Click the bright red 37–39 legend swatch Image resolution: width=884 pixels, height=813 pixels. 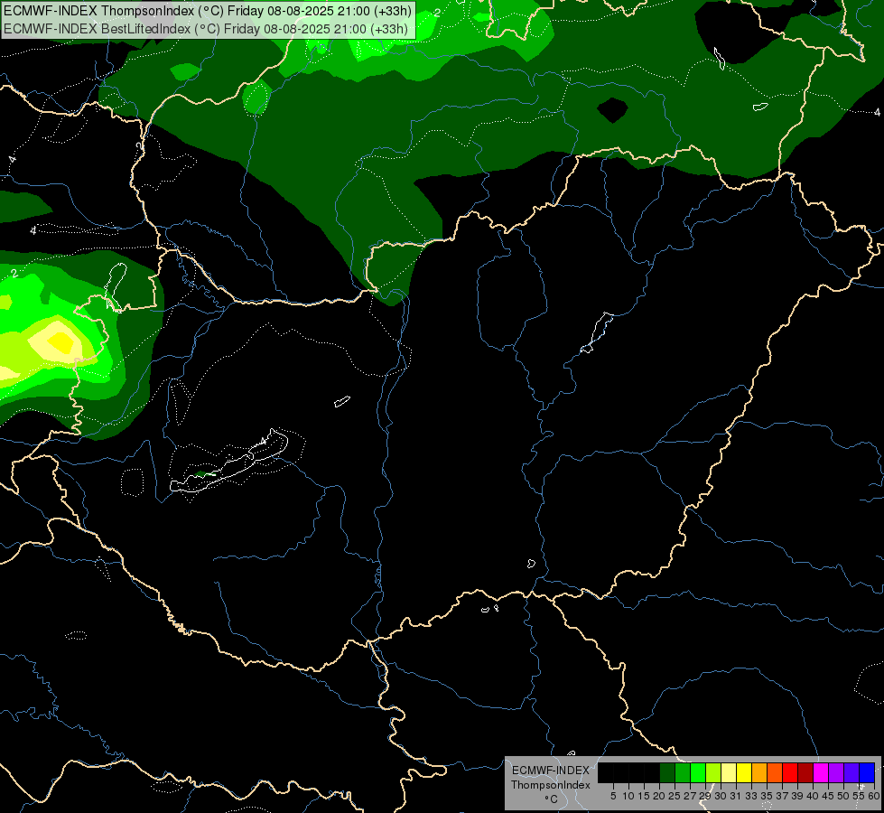tap(790, 772)
